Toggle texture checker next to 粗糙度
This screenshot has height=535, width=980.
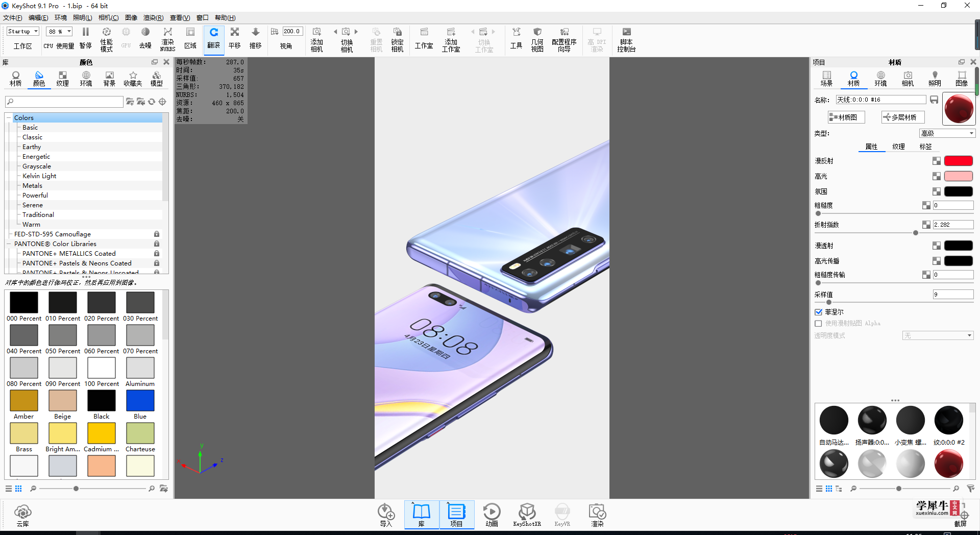coord(926,205)
